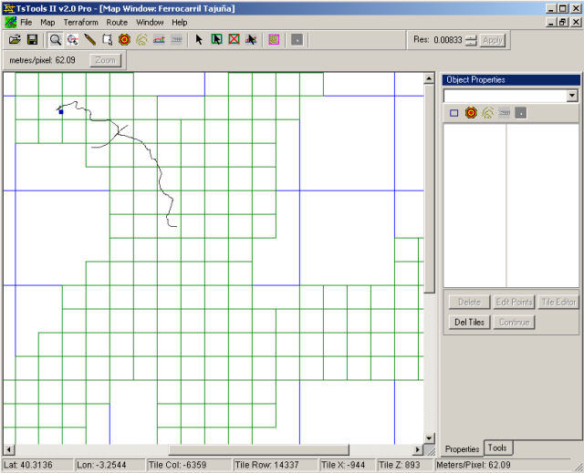Click the Open folder toolbar icon
Viewport: 584px width, 473px height.
coord(15,40)
